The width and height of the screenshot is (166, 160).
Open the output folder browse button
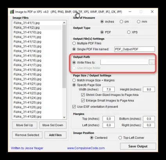tap(152, 62)
